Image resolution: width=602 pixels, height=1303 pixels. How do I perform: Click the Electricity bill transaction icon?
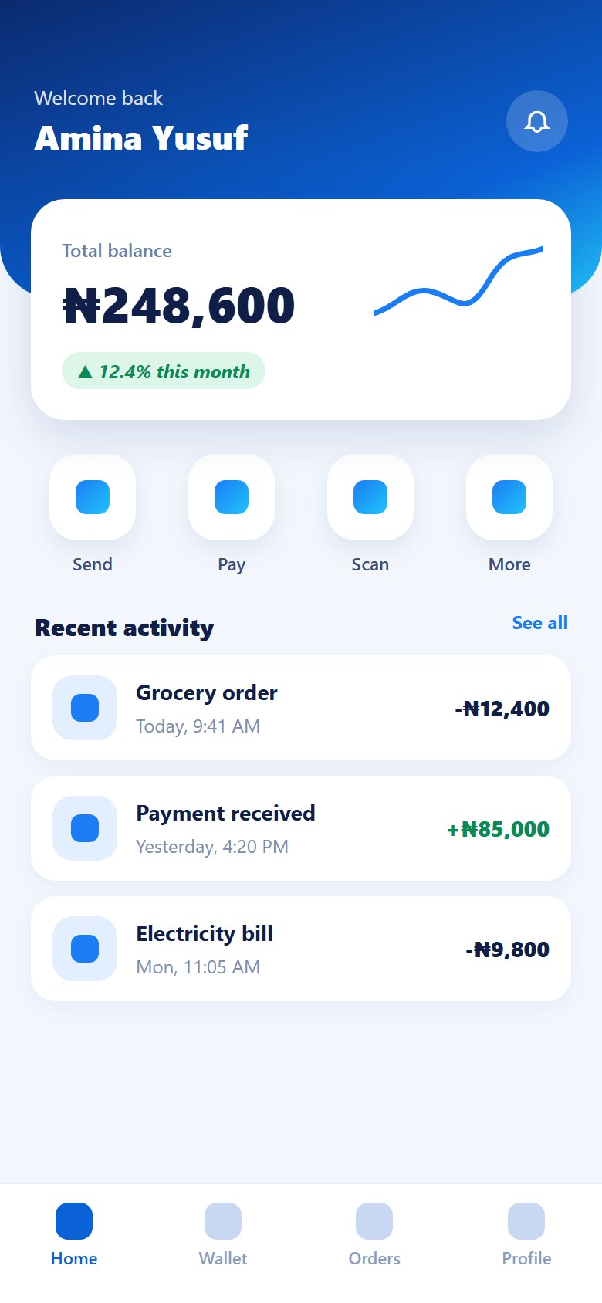[85, 949]
